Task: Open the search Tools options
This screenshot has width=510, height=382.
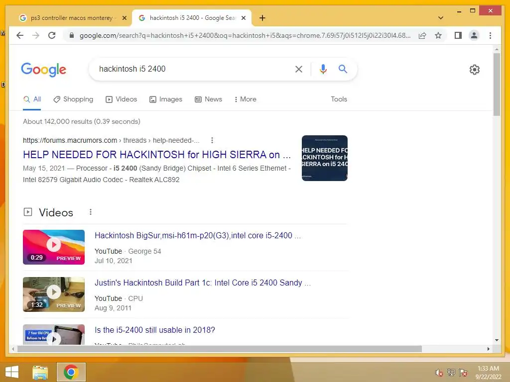Action: click(x=339, y=99)
